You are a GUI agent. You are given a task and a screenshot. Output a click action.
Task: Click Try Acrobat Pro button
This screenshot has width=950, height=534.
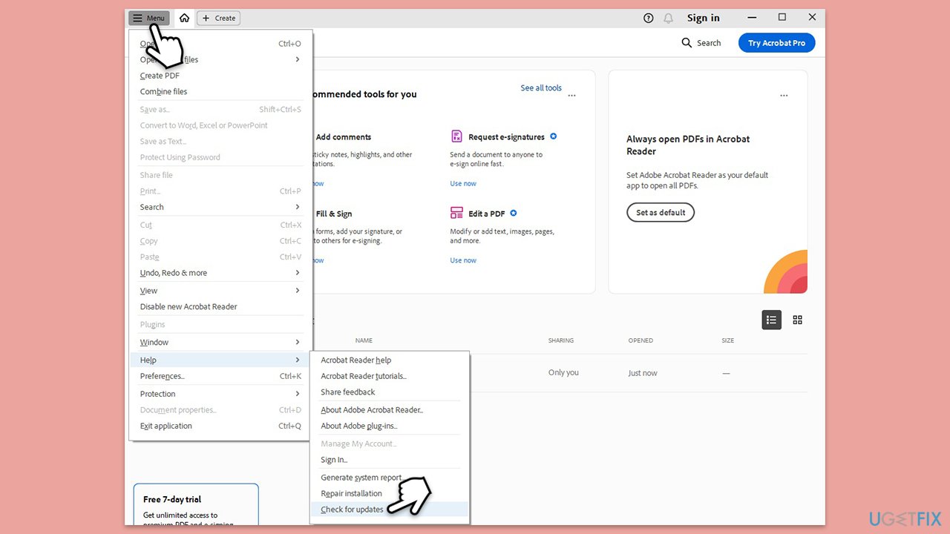point(776,43)
